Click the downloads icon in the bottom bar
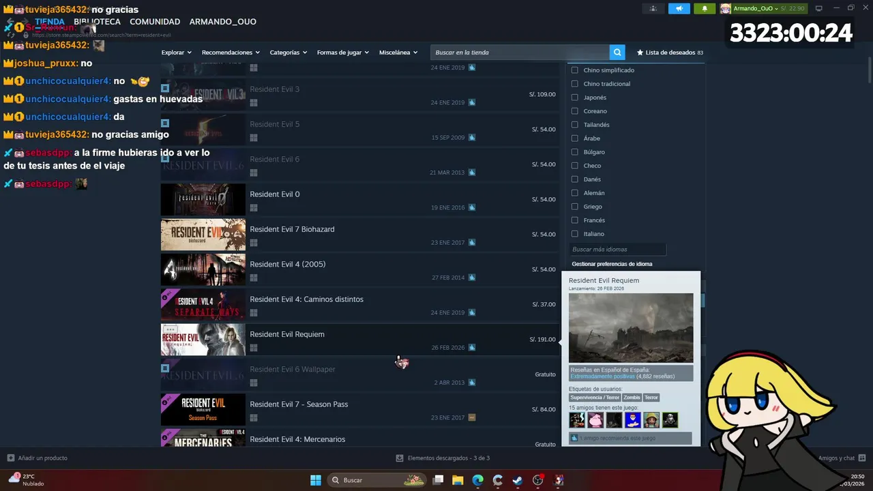Viewport: 873px width, 491px height. click(x=400, y=458)
